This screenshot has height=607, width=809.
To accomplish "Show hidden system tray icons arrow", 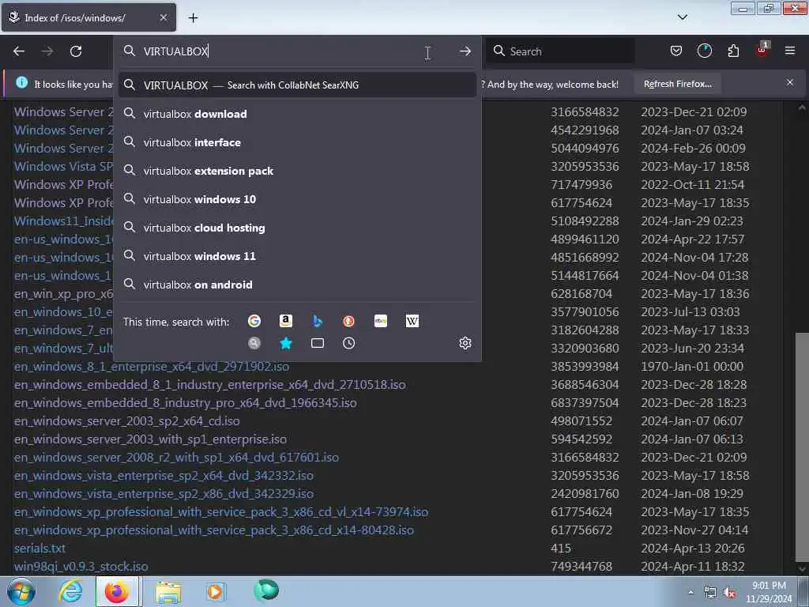I will click(690, 593).
